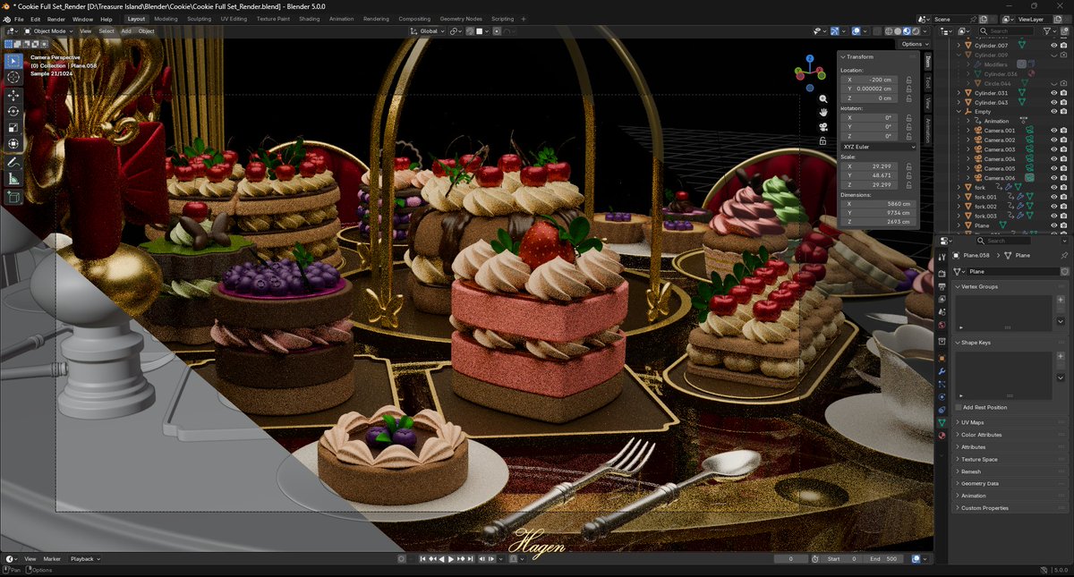Select the Select Box tool
The height and width of the screenshot is (577, 1074).
(13, 61)
